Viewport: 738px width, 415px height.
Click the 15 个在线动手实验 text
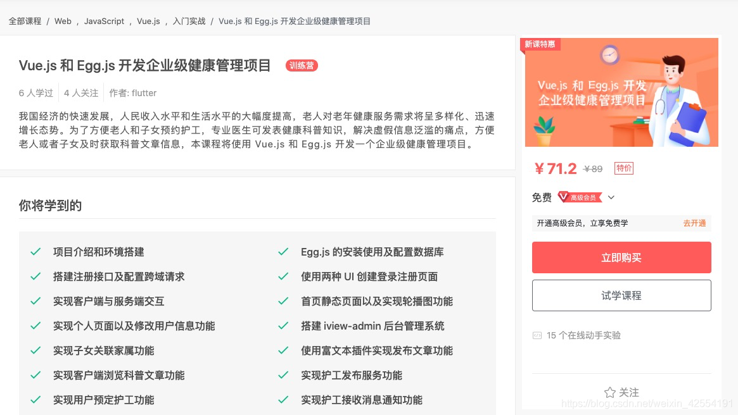583,335
